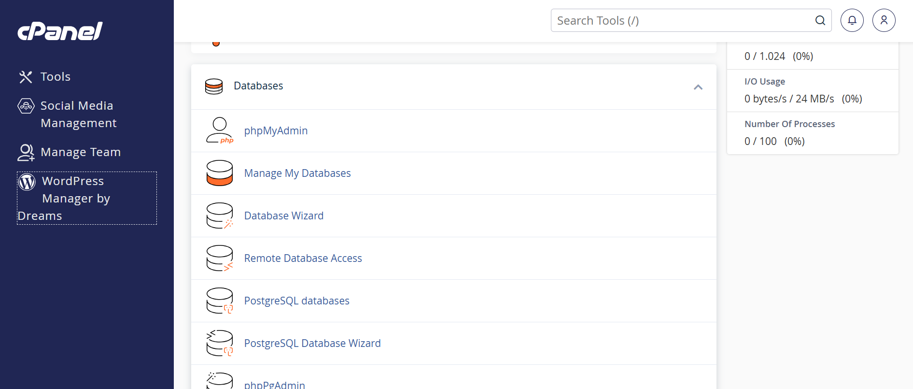The width and height of the screenshot is (913, 389).
Task: Click the Manage My Databases icon
Action: pos(220,173)
